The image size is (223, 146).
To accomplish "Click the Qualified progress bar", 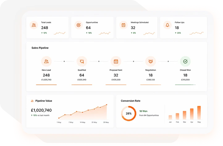I will coord(82,85).
